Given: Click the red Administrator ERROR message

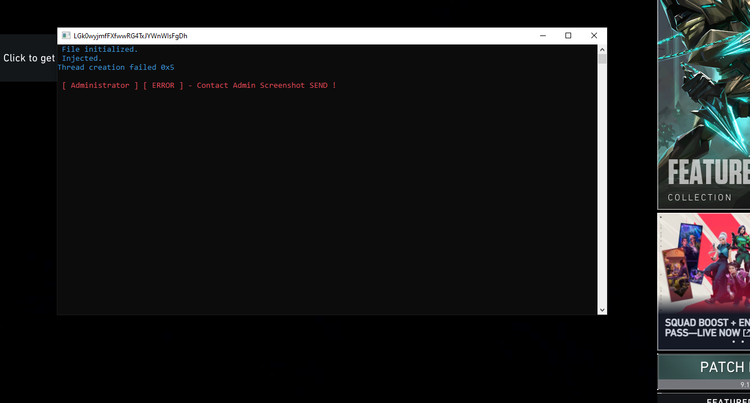Looking at the screenshot, I should tap(199, 86).
